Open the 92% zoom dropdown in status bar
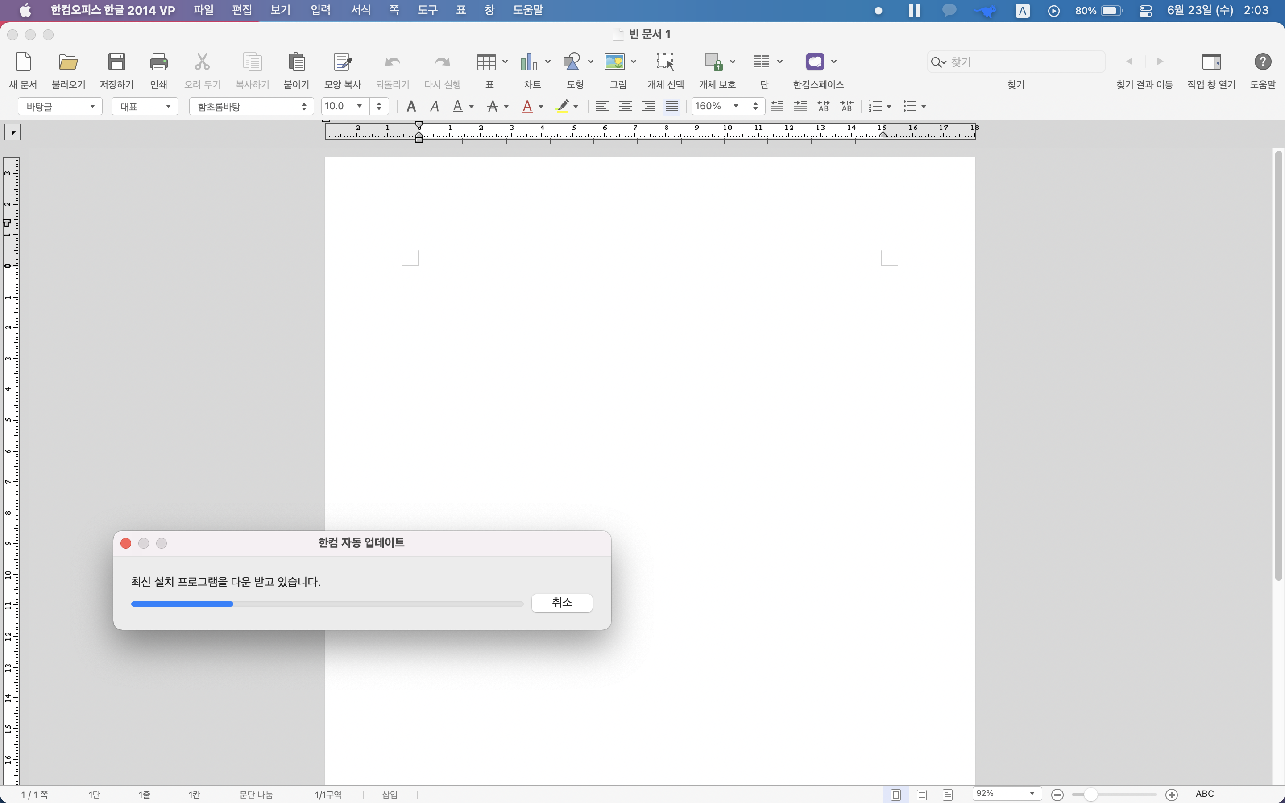1285x803 pixels. [1006, 794]
